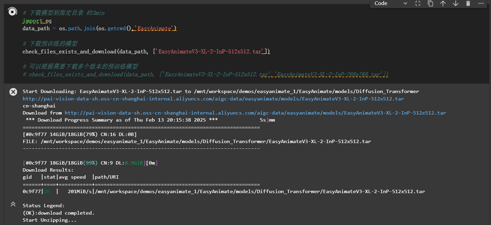491x225 pixels.
Task: Click the active check_files_exists_and_download call line
Action: pyautogui.click(x=146, y=51)
